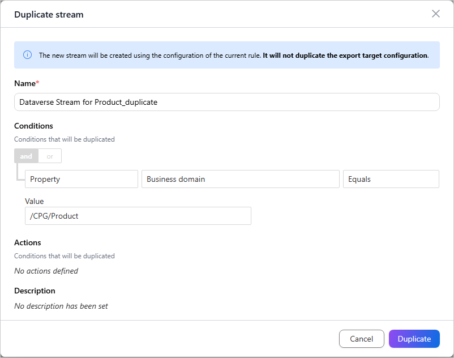Confirm with the Duplicate button
This screenshot has width=454, height=358.
click(x=414, y=339)
